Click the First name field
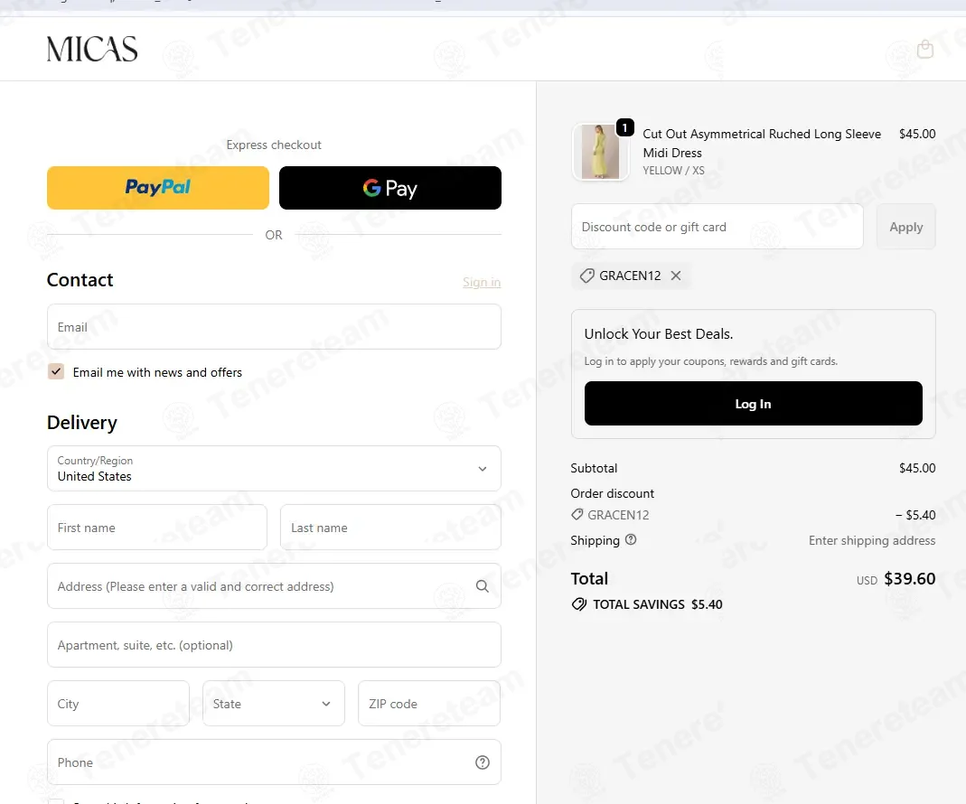The height and width of the screenshot is (804, 966). (x=157, y=528)
